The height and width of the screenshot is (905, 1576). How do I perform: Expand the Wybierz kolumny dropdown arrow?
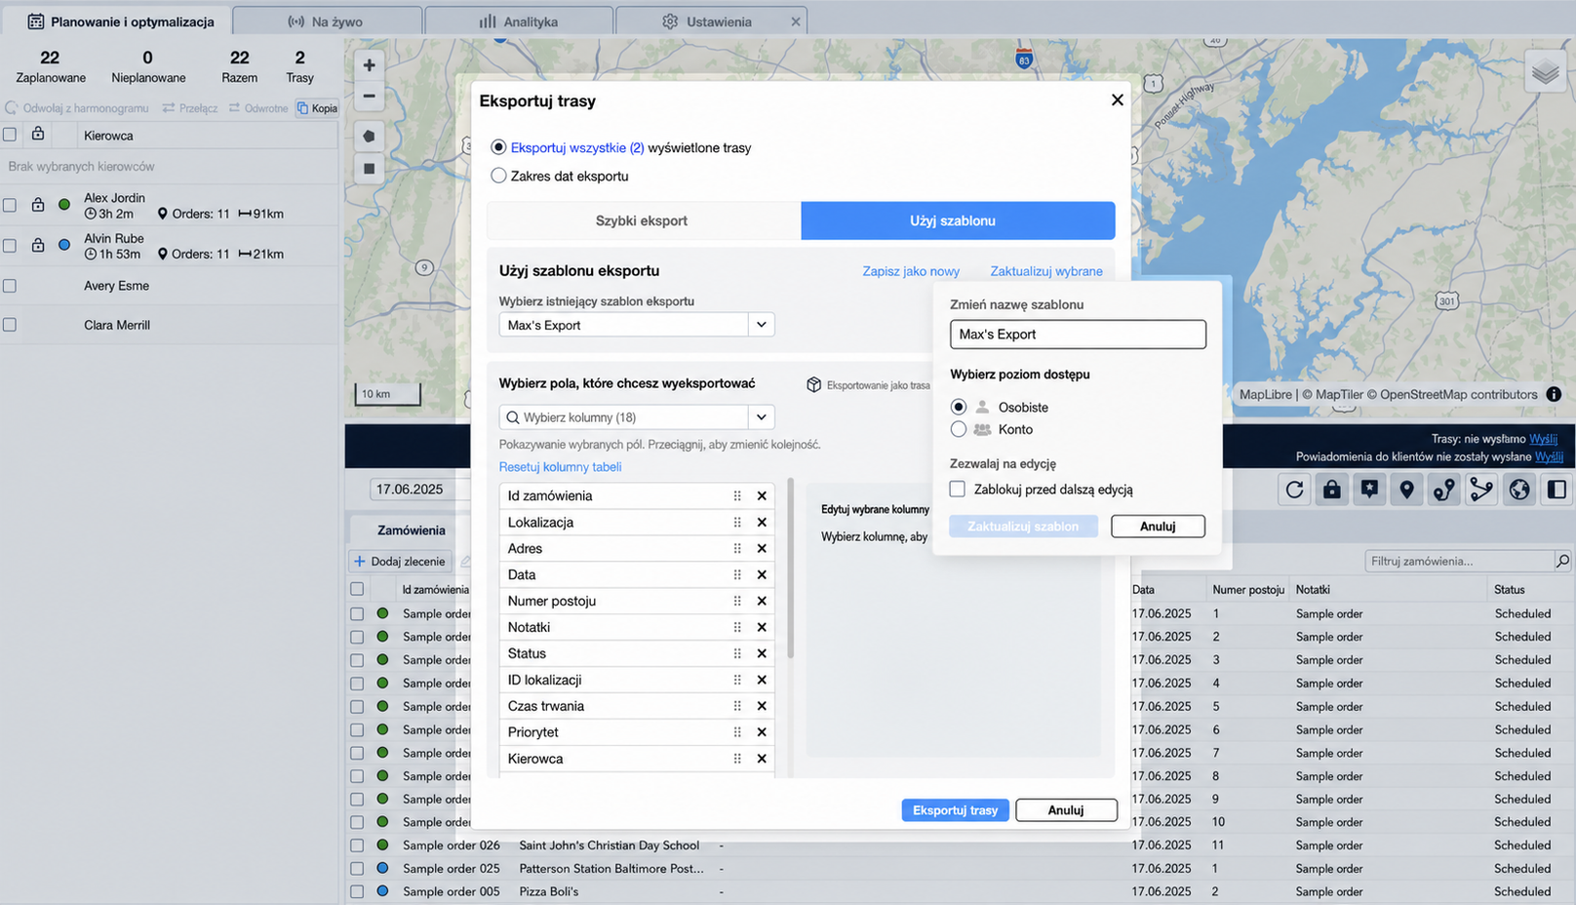click(762, 417)
